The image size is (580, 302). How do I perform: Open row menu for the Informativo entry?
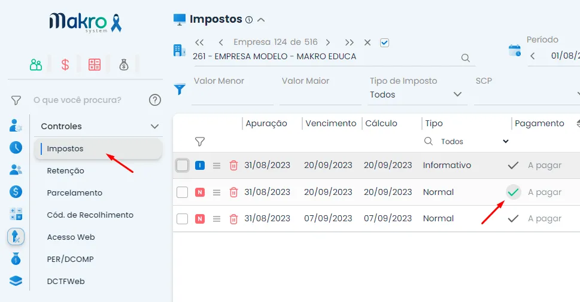point(217,166)
